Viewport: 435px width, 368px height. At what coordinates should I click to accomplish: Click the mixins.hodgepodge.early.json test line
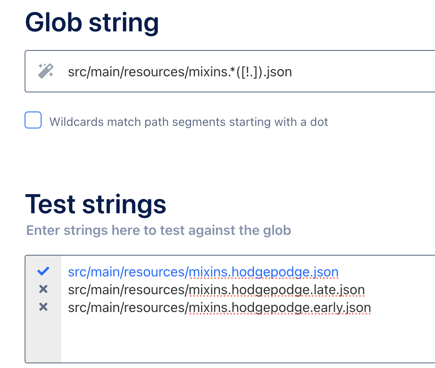219,308
